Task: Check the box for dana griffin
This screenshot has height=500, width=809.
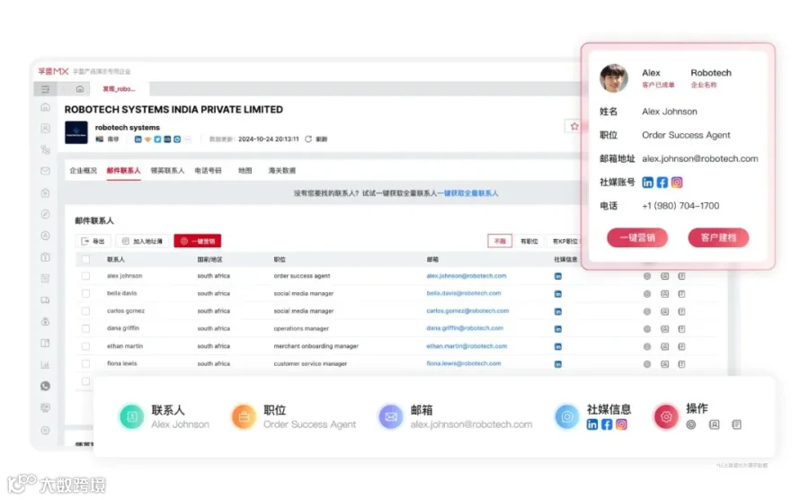Action: pyautogui.click(x=85, y=329)
